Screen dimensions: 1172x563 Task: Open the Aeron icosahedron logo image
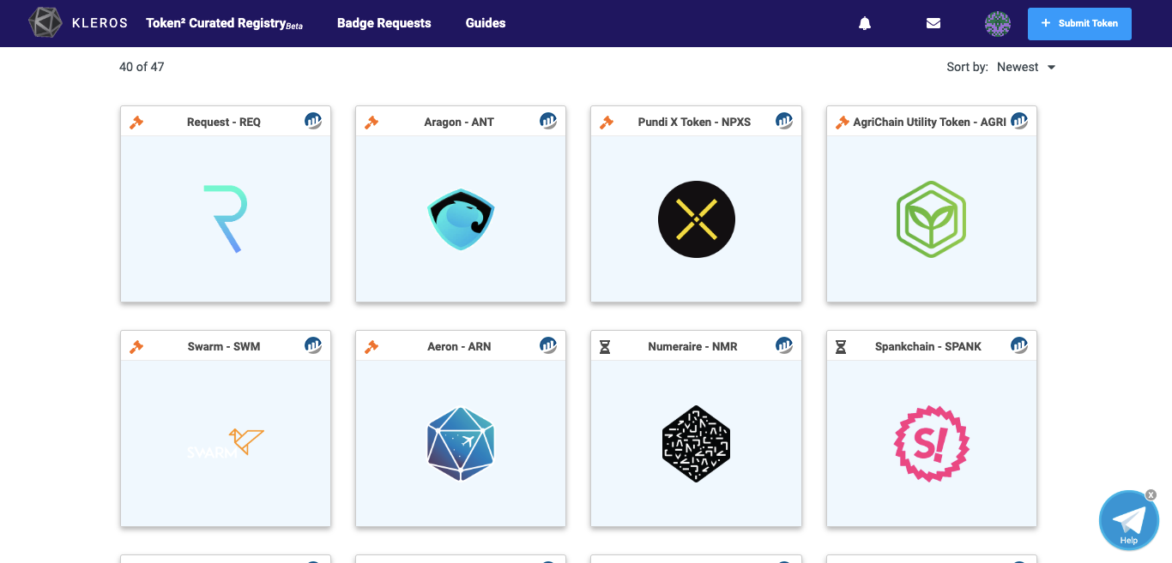click(x=461, y=444)
